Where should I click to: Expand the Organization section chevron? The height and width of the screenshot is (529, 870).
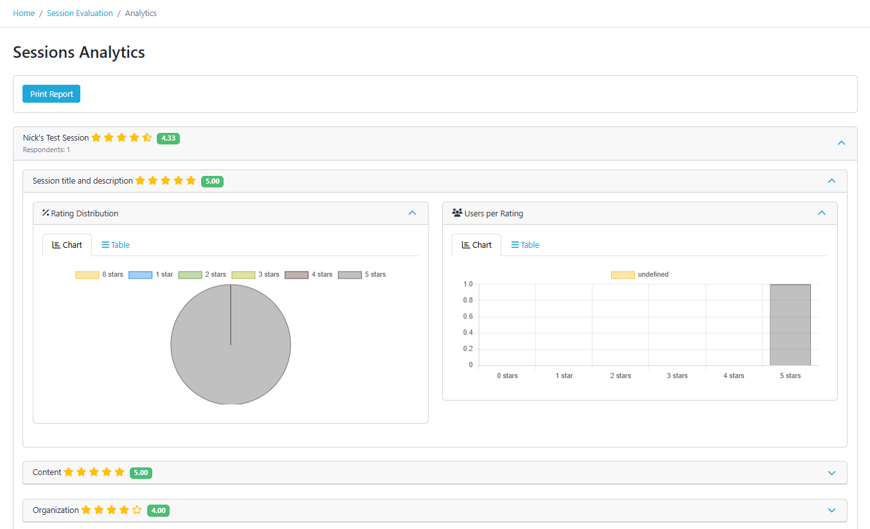[x=831, y=510]
